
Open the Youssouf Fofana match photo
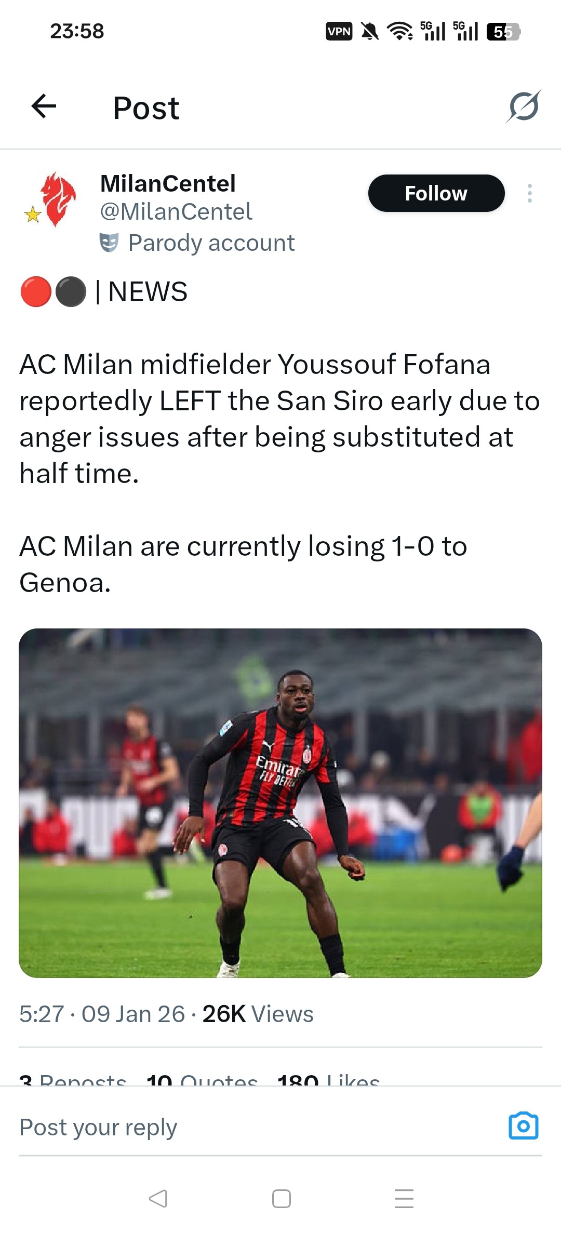coord(280,803)
